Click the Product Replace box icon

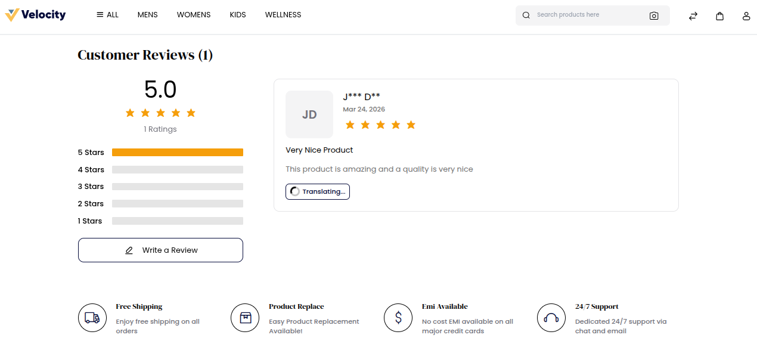pyautogui.click(x=245, y=318)
